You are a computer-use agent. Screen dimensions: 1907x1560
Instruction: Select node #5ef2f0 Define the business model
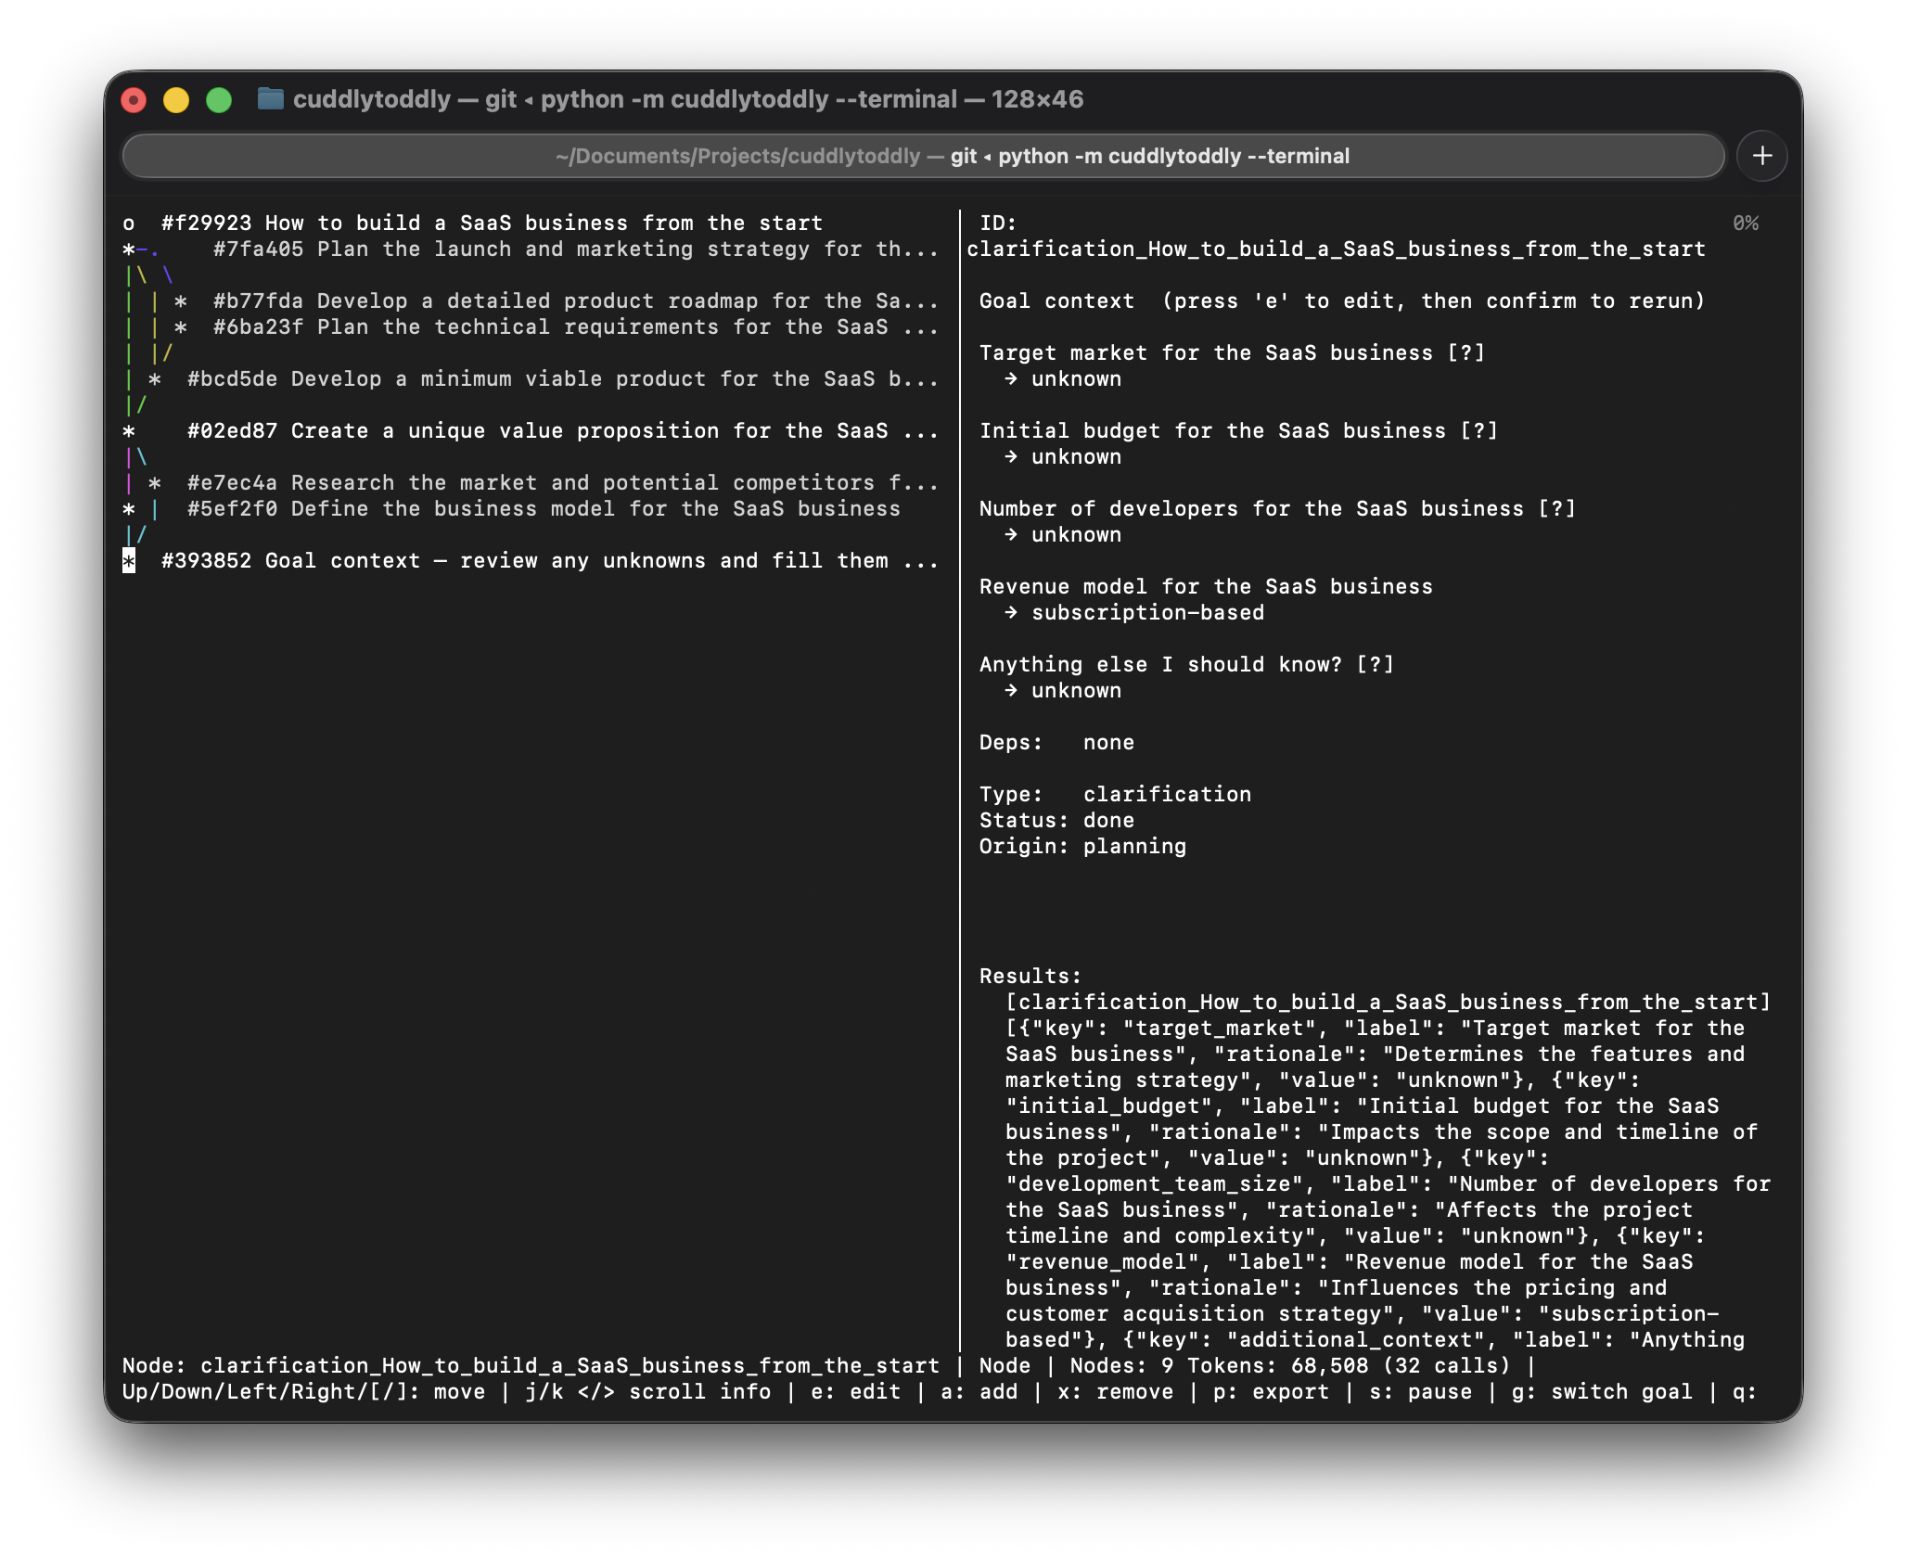pyautogui.click(x=544, y=508)
